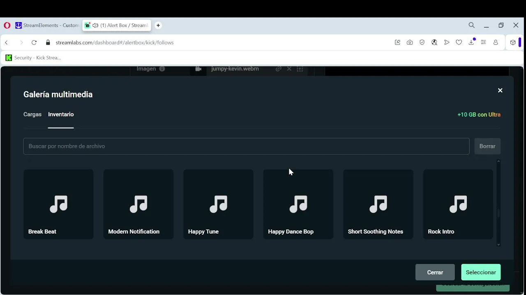This screenshot has height=295, width=526.
Task: Switch to the Cargas tab
Action: tap(32, 114)
